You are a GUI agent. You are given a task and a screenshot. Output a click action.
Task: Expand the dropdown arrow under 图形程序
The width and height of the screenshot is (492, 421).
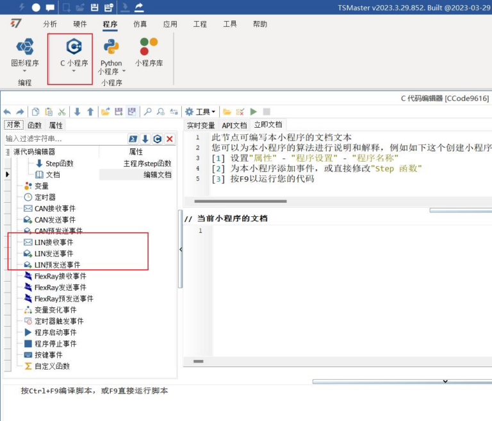25,71
